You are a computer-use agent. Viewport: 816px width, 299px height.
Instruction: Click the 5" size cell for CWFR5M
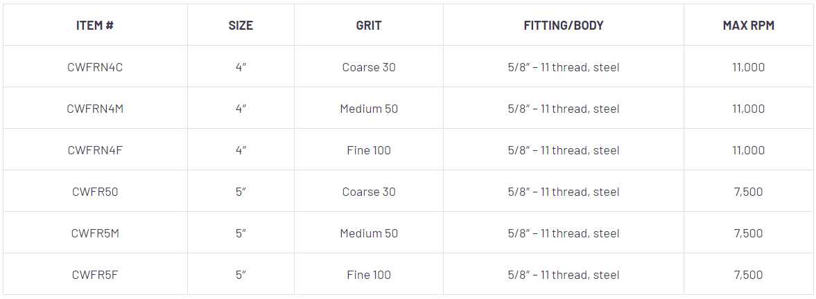click(241, 233)
